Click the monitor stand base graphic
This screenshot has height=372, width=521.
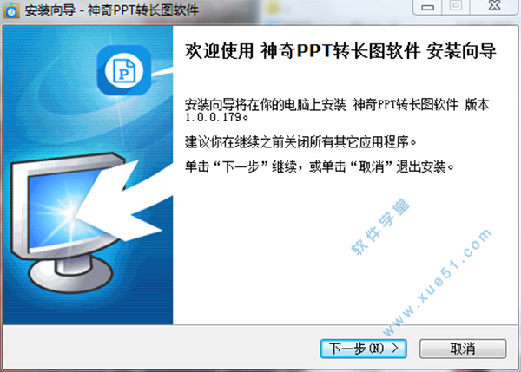[x=70, y=274]
